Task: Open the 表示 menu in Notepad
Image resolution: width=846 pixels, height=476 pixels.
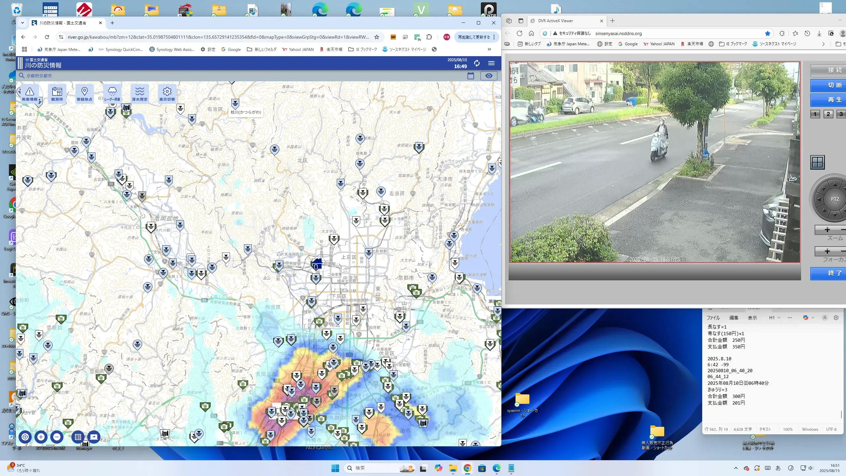Action: 752,318
